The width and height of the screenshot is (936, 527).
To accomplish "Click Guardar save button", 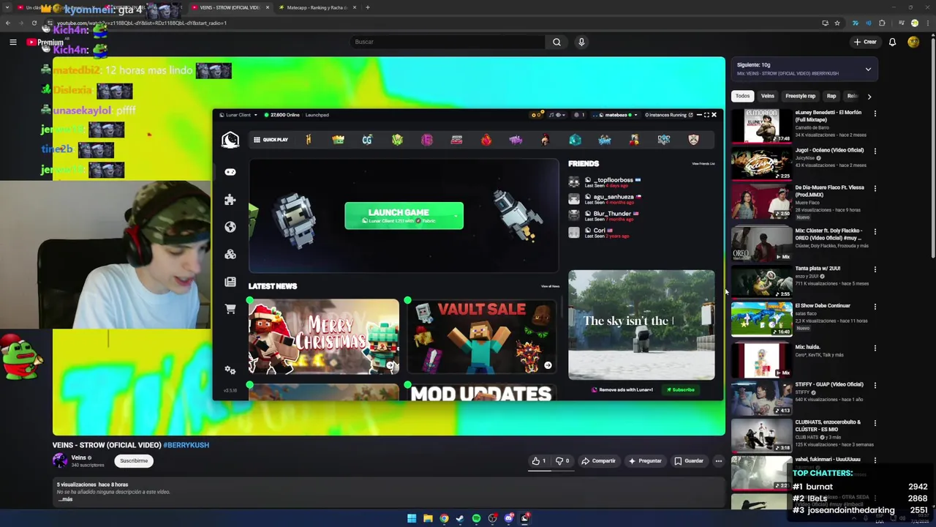I will click(x=689, y=461).
